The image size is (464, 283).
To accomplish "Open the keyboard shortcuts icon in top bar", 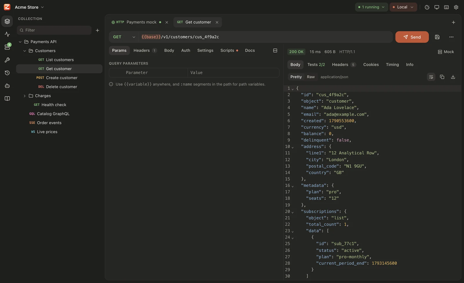I will click(x=447, y=7).
